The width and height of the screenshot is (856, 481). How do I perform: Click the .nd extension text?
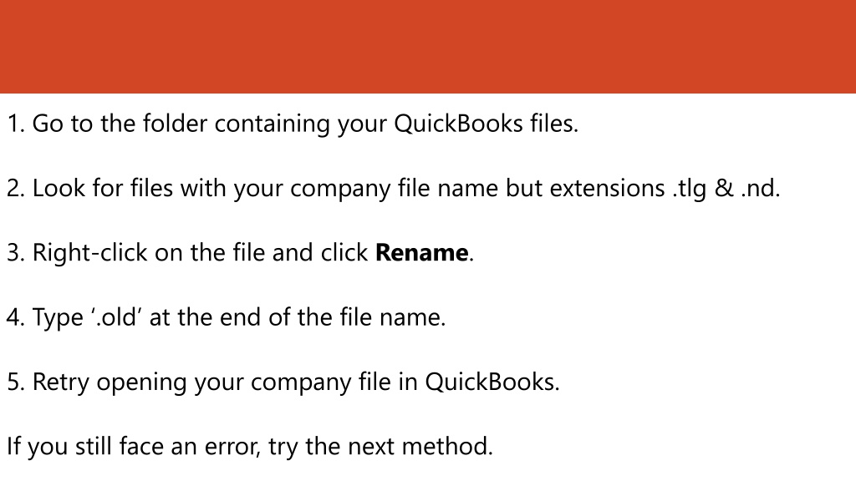click(x=759, y=189)
